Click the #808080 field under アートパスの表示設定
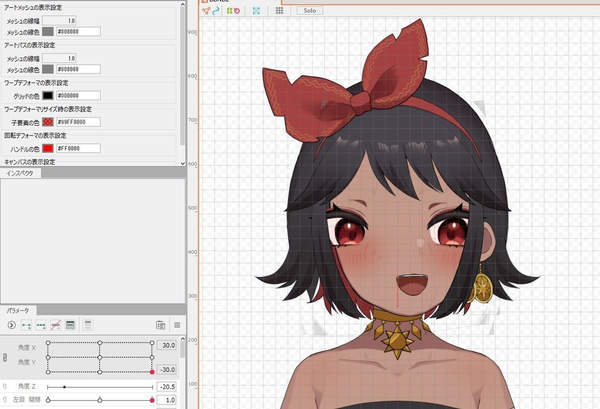 (x=78, y=69)
